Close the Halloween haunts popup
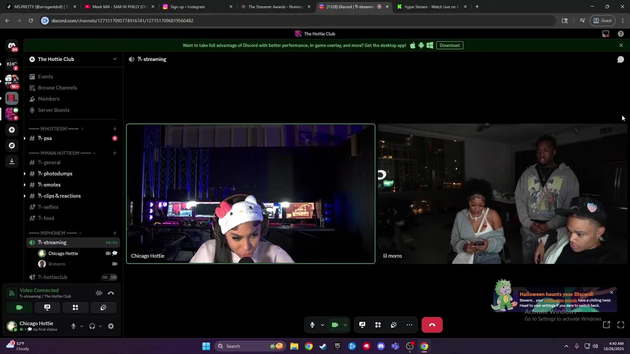This screenshot has width=630, height=354. click(612, 293)
